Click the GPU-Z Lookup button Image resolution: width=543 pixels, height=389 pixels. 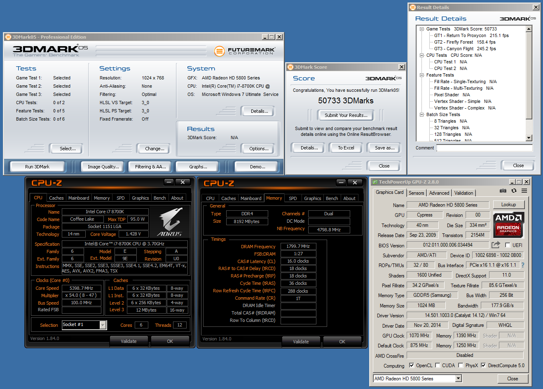[508, 205]
